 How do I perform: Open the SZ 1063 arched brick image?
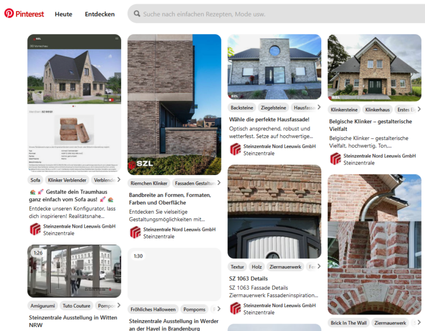(274, 211)
